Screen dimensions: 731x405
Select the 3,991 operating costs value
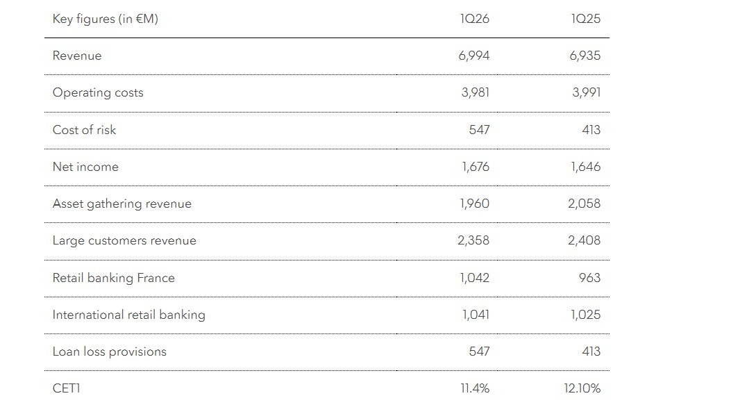click(586, 92)
